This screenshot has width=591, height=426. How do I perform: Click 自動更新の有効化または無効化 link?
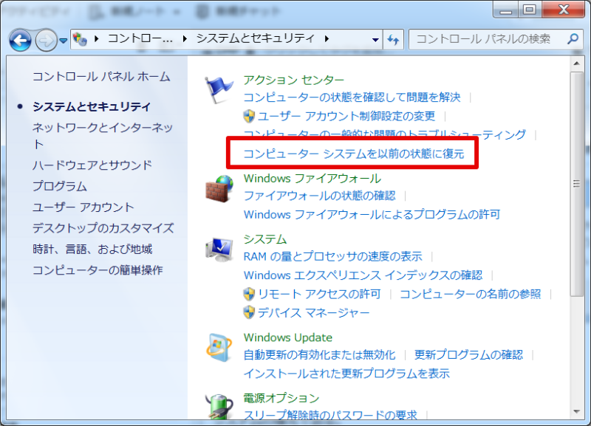click(x=320, y=355)
